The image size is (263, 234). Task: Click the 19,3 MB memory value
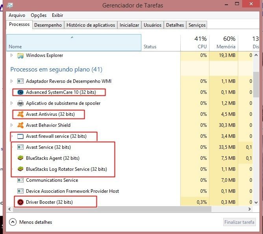tap(227, 55)
